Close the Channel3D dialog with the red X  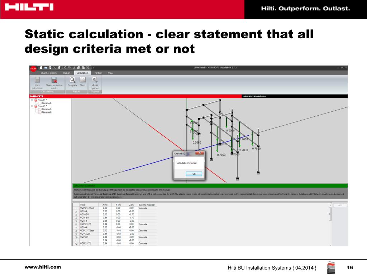(200, 153)
